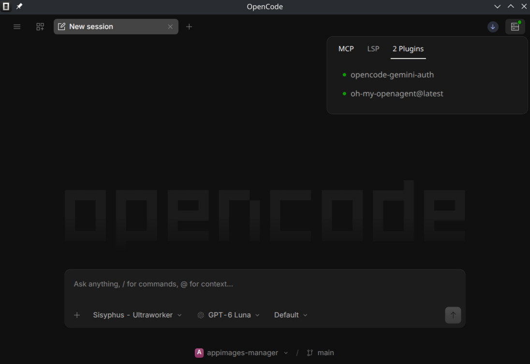Toggle the status panel icon
The width and height of the screenshot is (530, 364).
coord(515,27)
